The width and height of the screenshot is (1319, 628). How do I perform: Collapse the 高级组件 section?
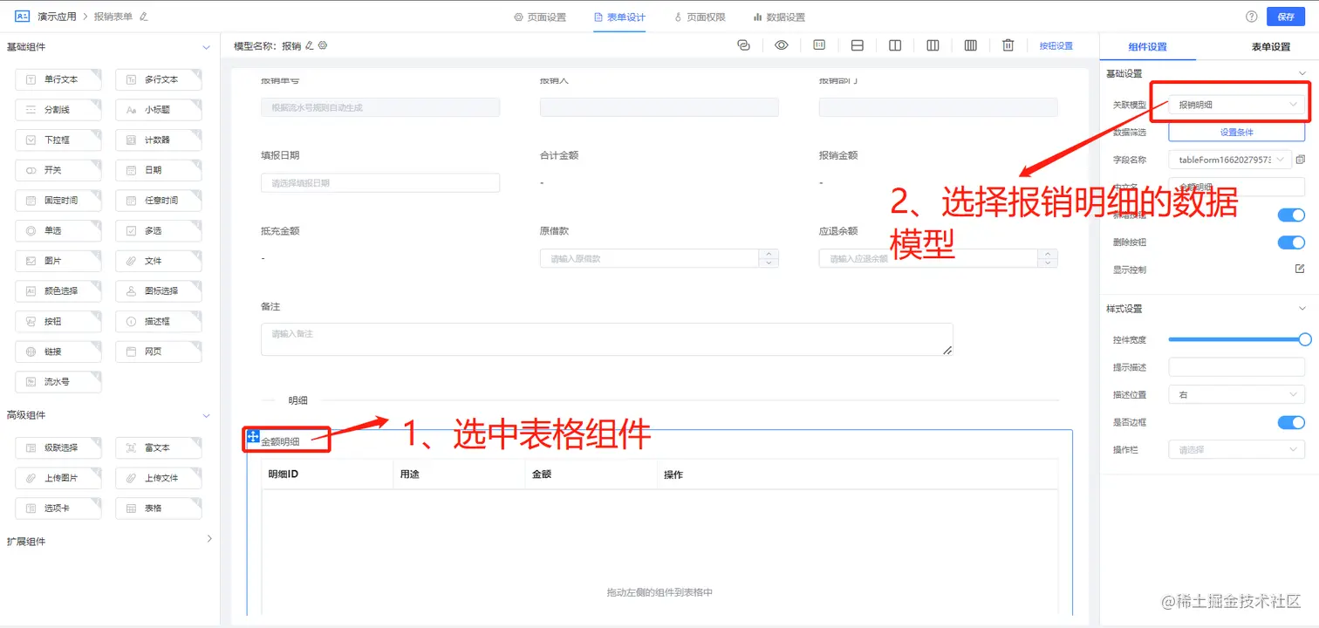click(207, 415)
